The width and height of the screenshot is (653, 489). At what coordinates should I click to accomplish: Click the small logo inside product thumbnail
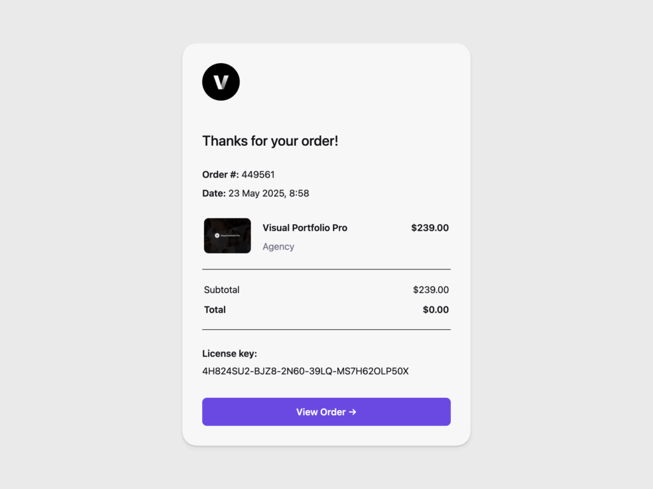217,236
